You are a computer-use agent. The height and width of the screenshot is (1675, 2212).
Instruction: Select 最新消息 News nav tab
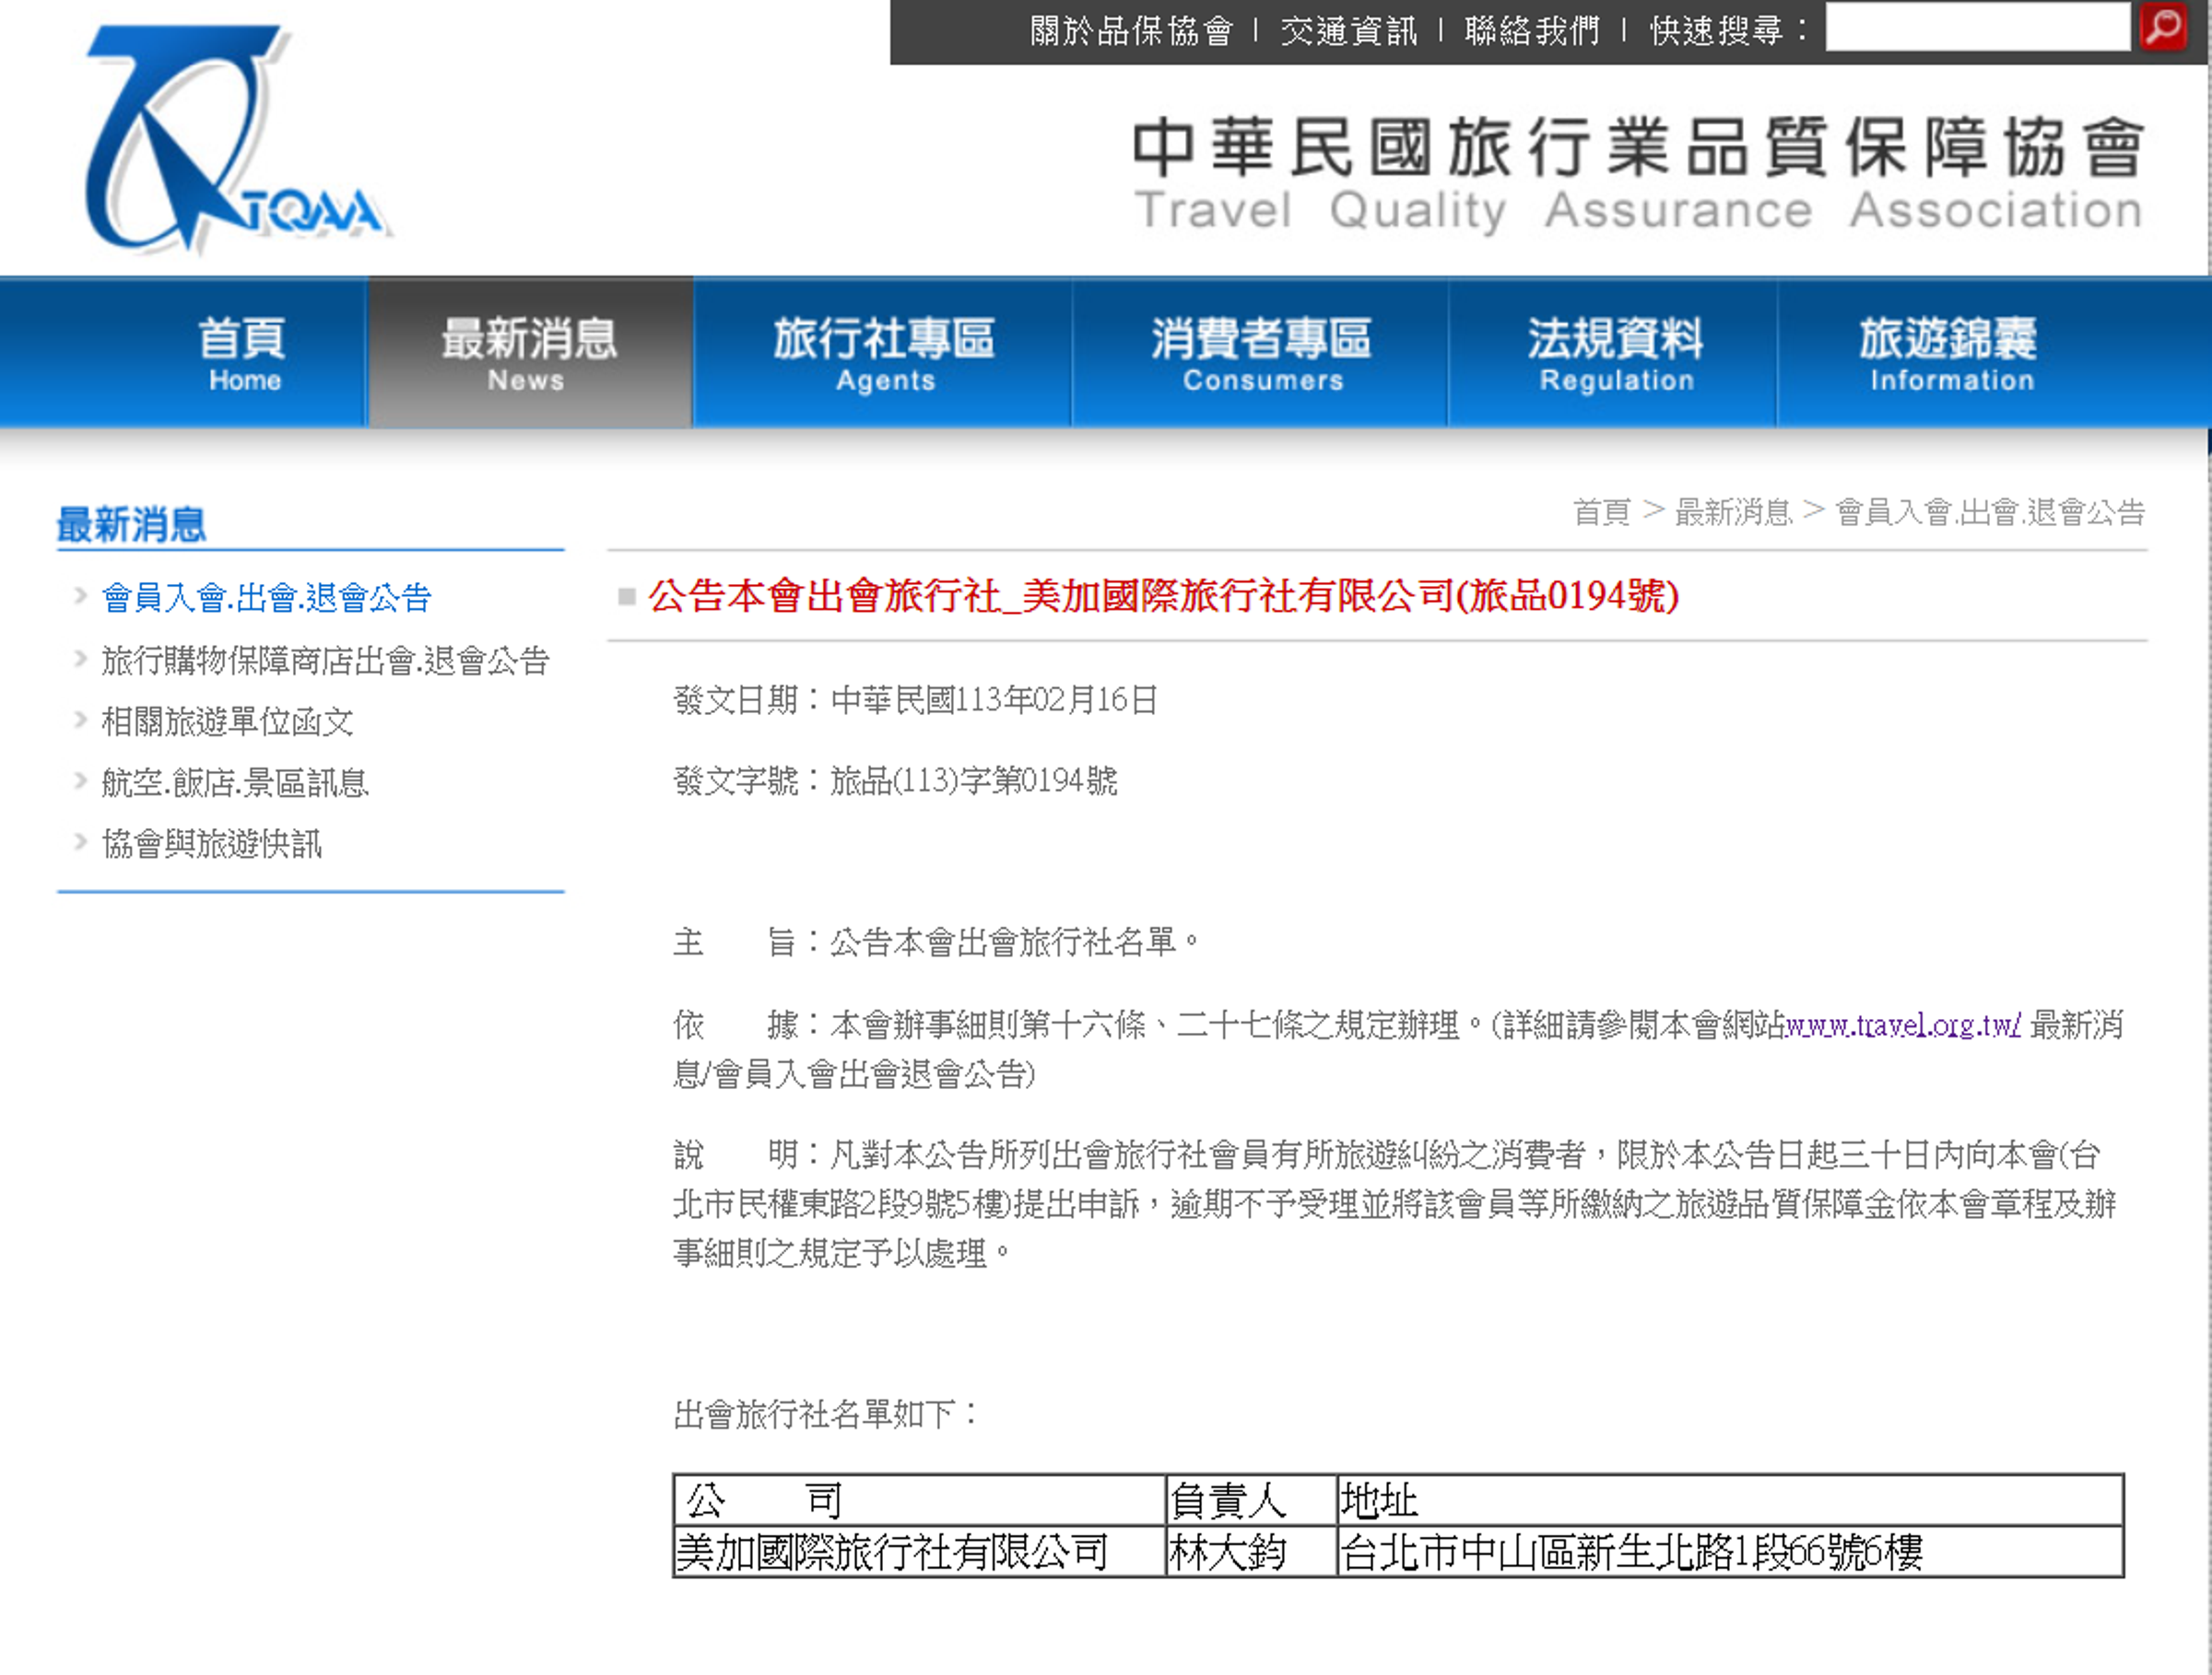[x=530, y=353]
